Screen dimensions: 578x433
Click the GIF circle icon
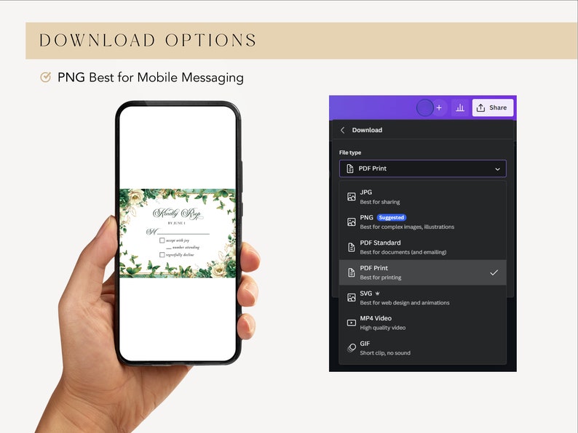point(352,348)
